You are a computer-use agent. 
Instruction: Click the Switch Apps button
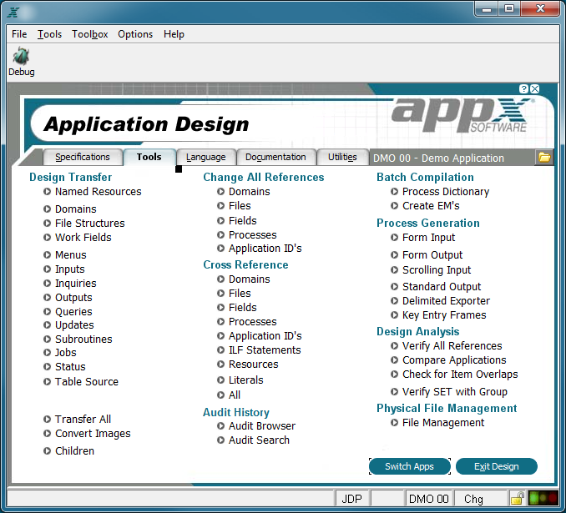[x=410, y=466]
